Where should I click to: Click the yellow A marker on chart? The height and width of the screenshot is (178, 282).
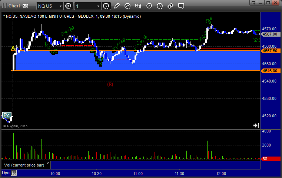(x=13, y=48)
